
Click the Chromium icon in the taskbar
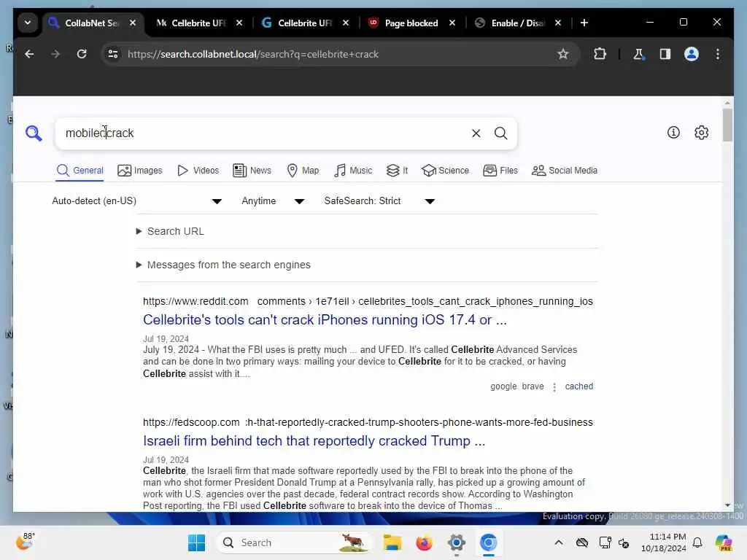[488, 542]
